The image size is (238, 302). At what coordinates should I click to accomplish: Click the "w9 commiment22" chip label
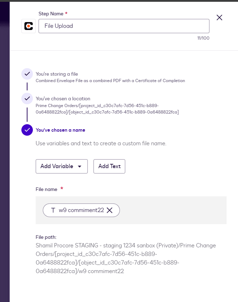[81, 210]
